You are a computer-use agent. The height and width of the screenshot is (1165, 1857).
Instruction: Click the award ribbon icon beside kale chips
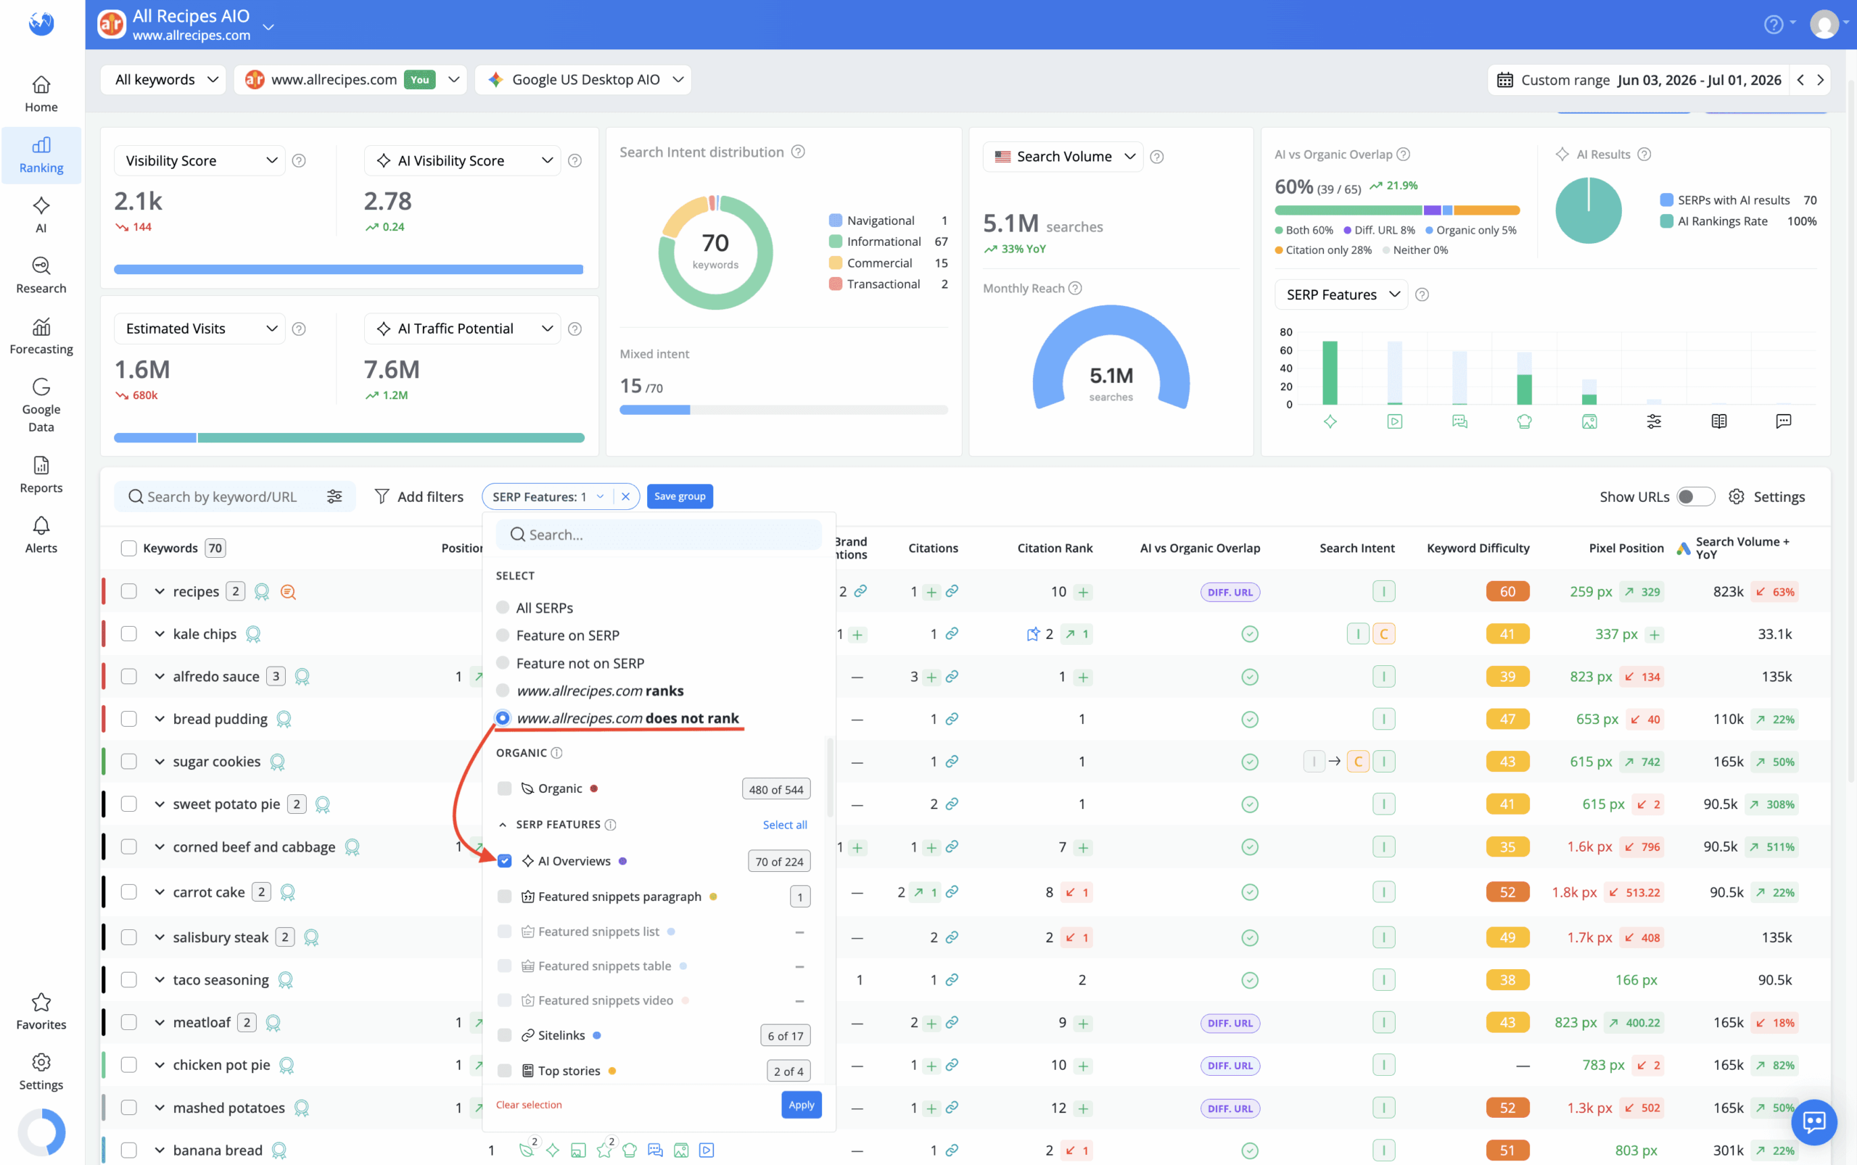(x=252, y=634)
